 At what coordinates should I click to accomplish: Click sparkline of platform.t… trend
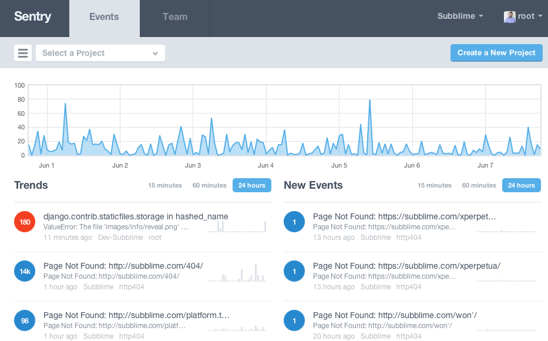pos(237,328)
